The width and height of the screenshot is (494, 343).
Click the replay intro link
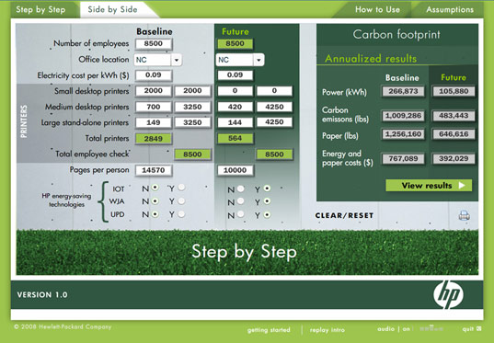[x=327, y=330]
